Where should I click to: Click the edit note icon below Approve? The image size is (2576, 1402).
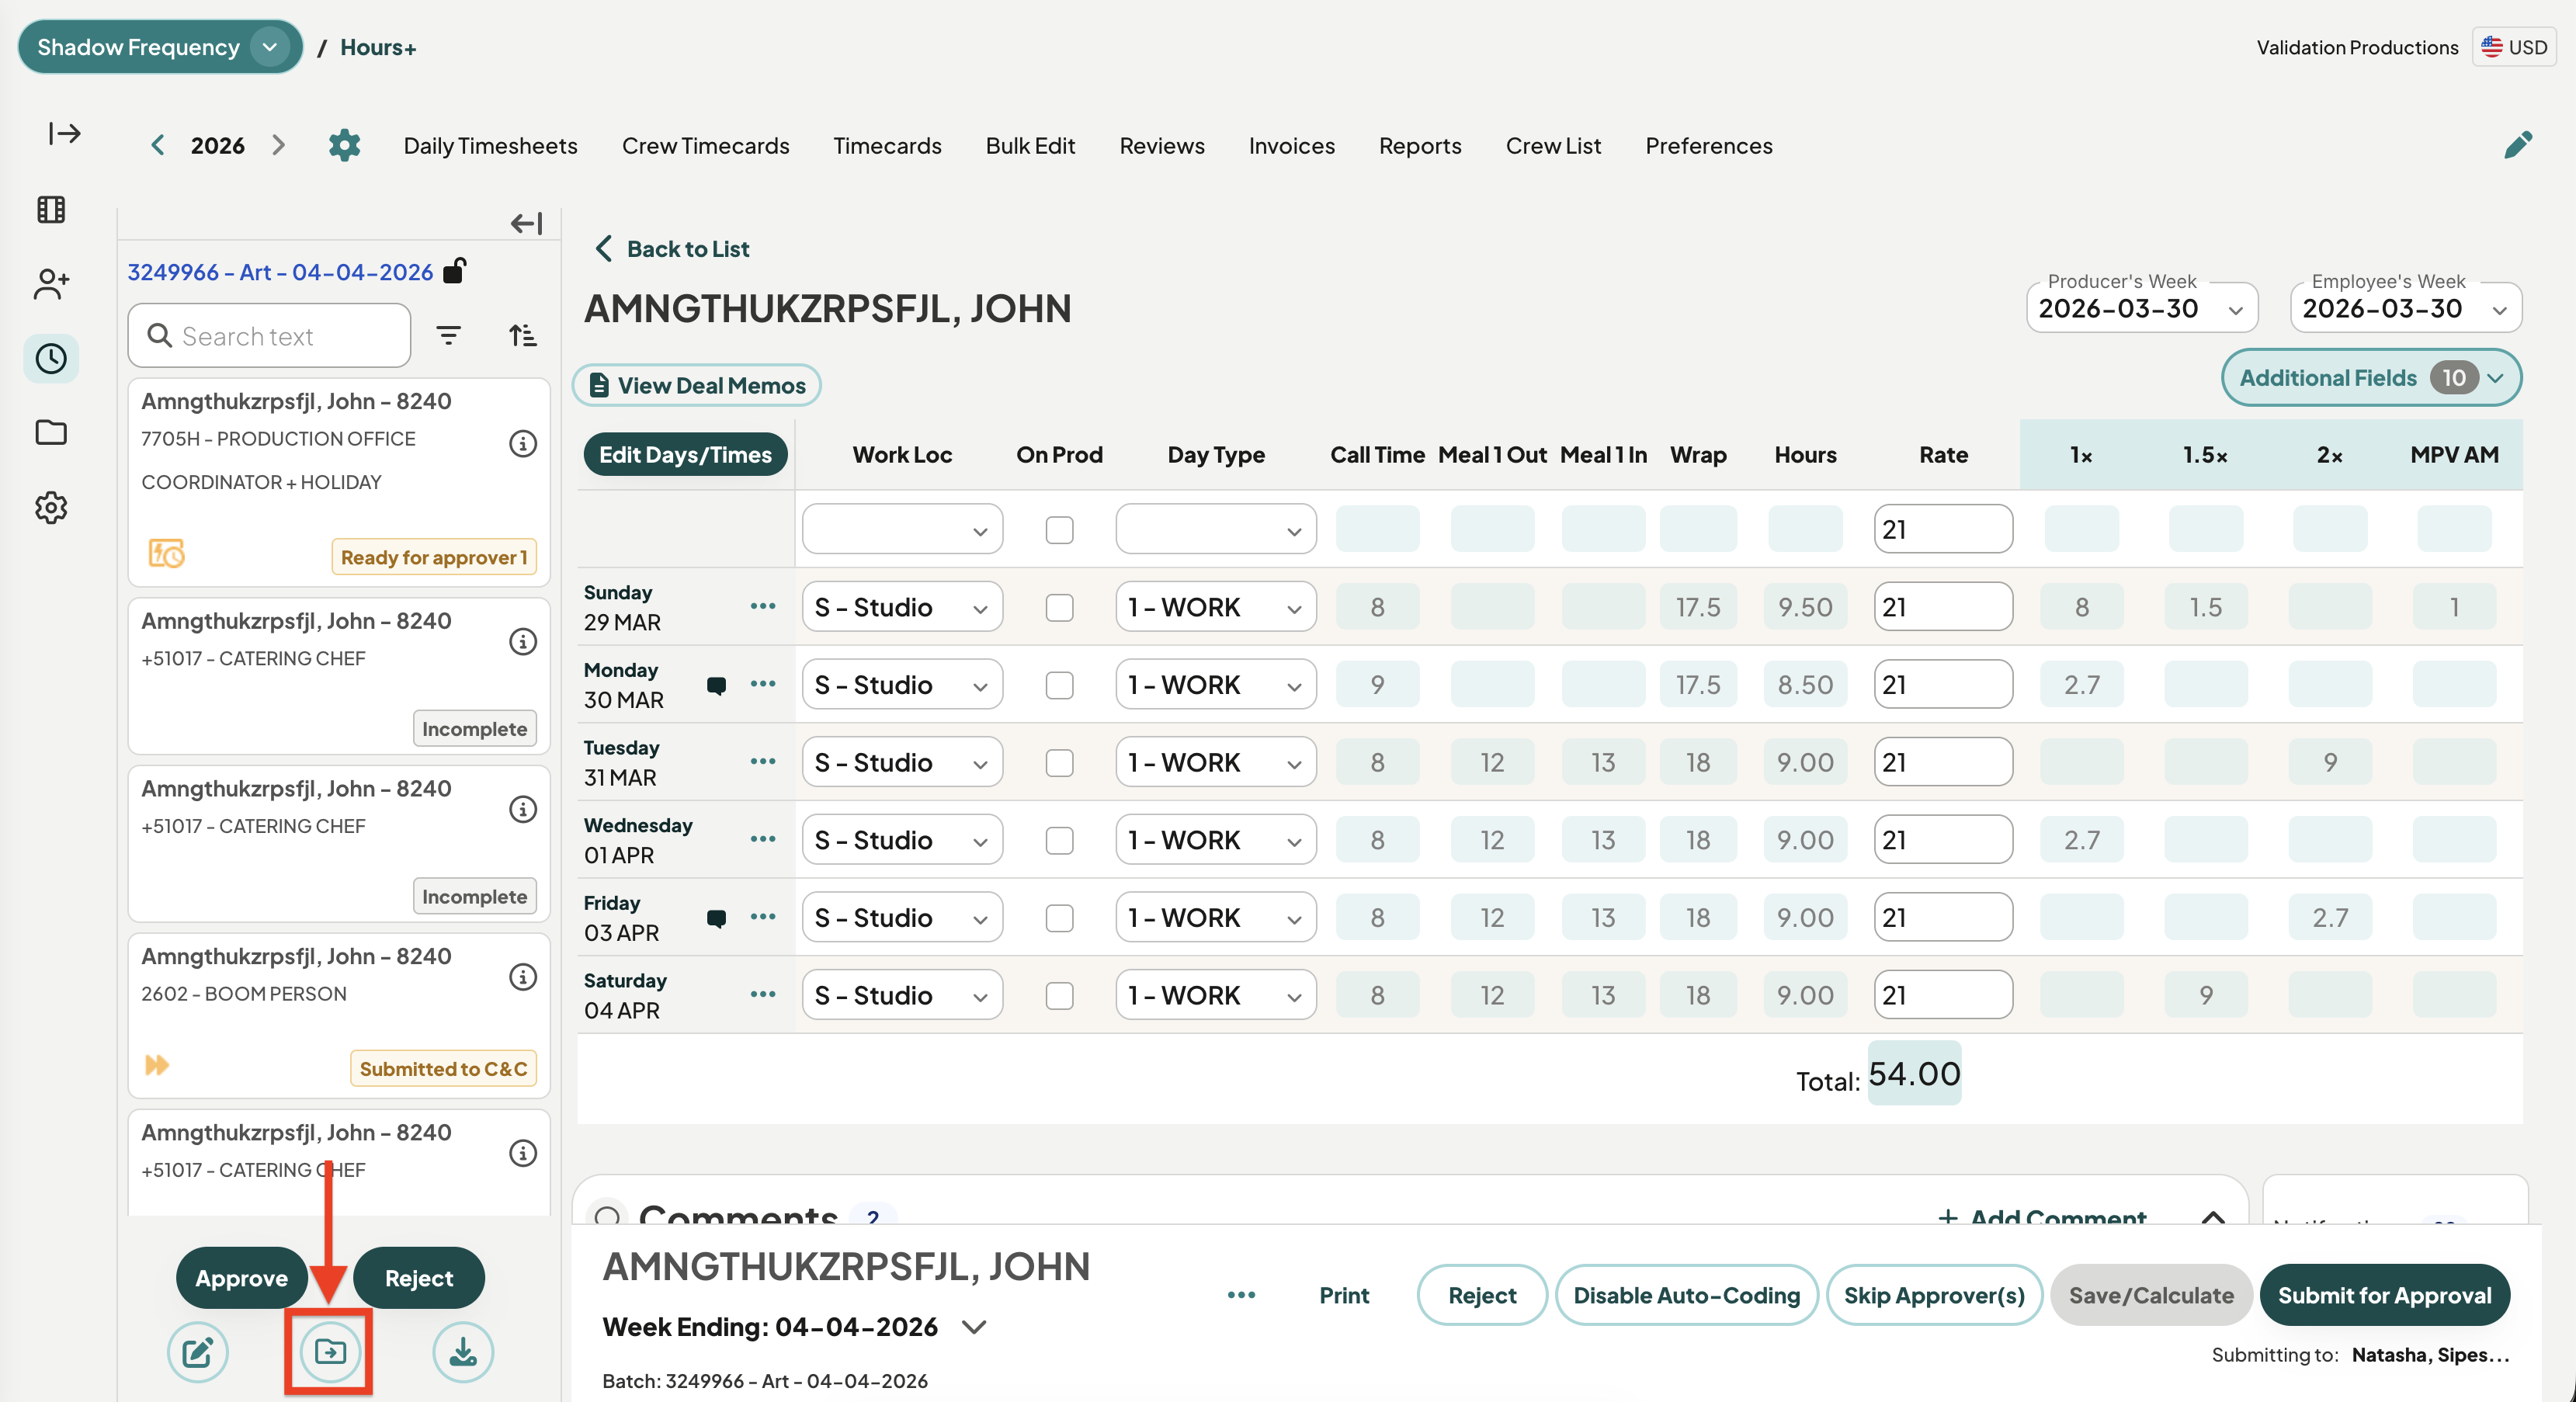(x=197, y=1352)
